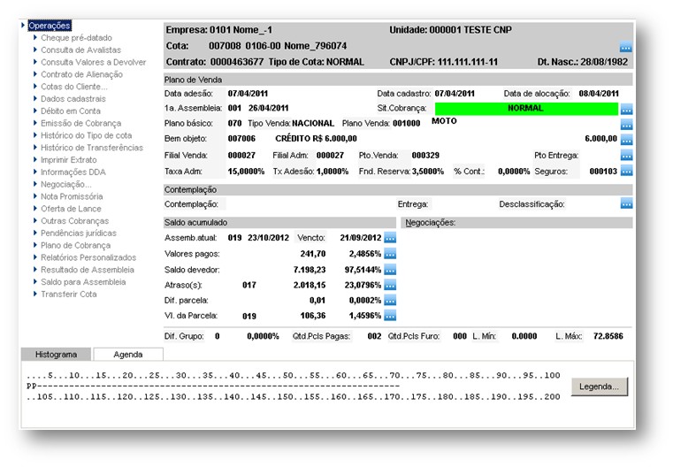
Task: Open Transferir Cota option
Action: [69, 294]
